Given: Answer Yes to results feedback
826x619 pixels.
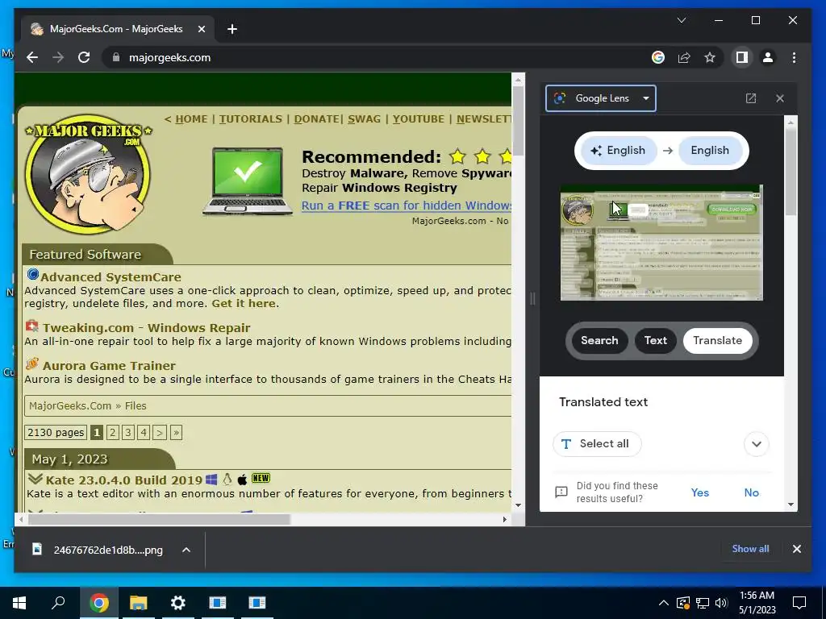Looking at the screenshot, I should [699, 492].
